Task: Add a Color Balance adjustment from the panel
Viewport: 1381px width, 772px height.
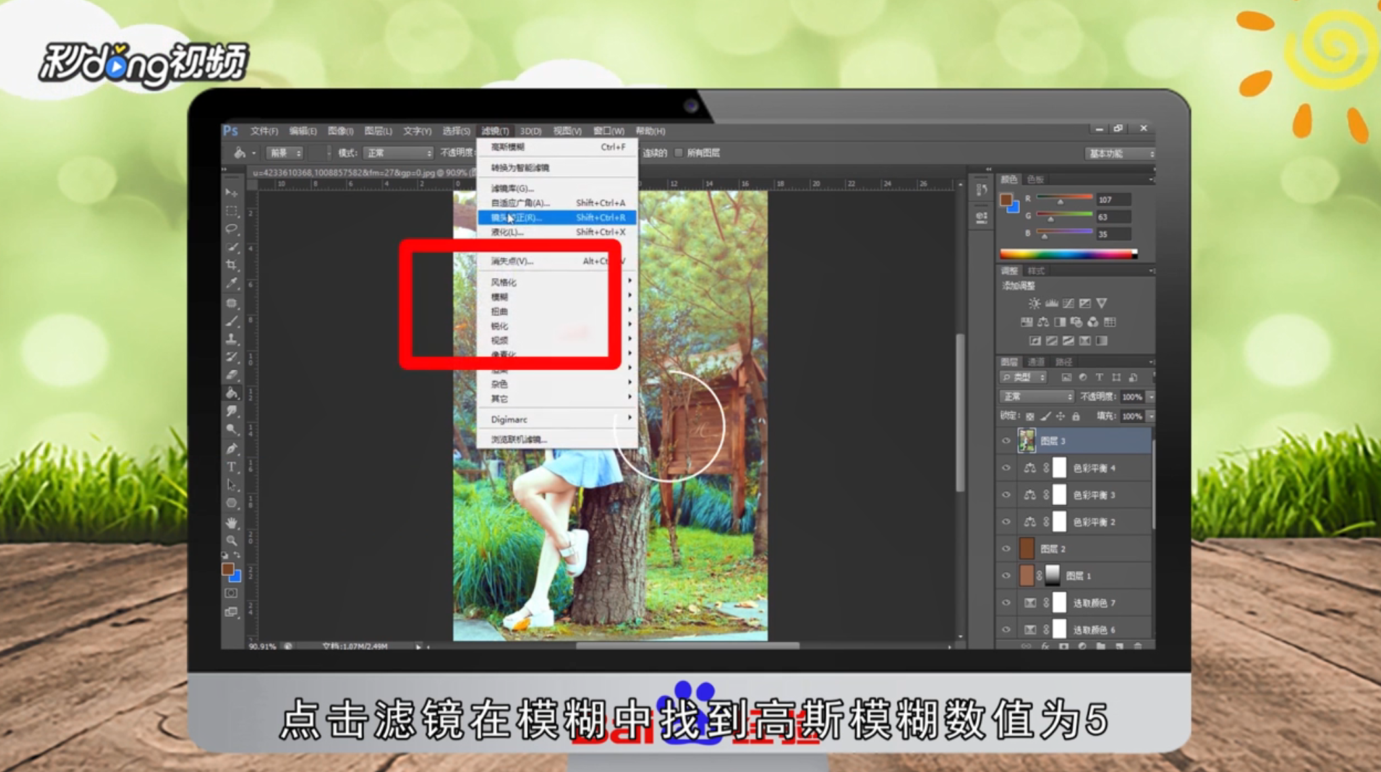Action: tap(1043, 322)
